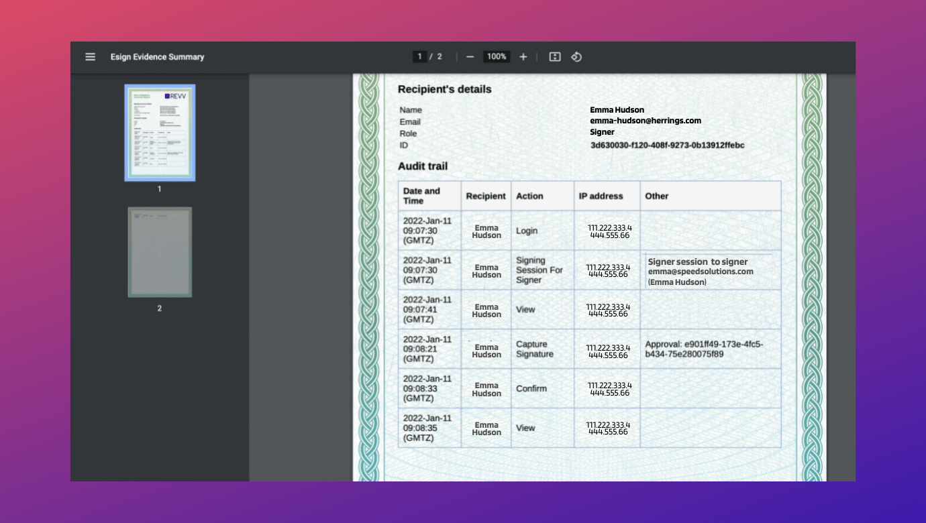Click the fit to page icon
The image size is (926, 523).
[x=555, y=57]
